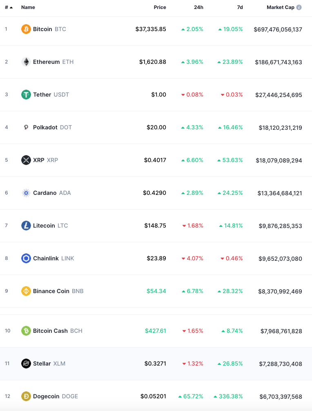312x411 pixels.
Task: Click the Tether green logo icon
Action: pyautogui.click(x=26, y=95)
